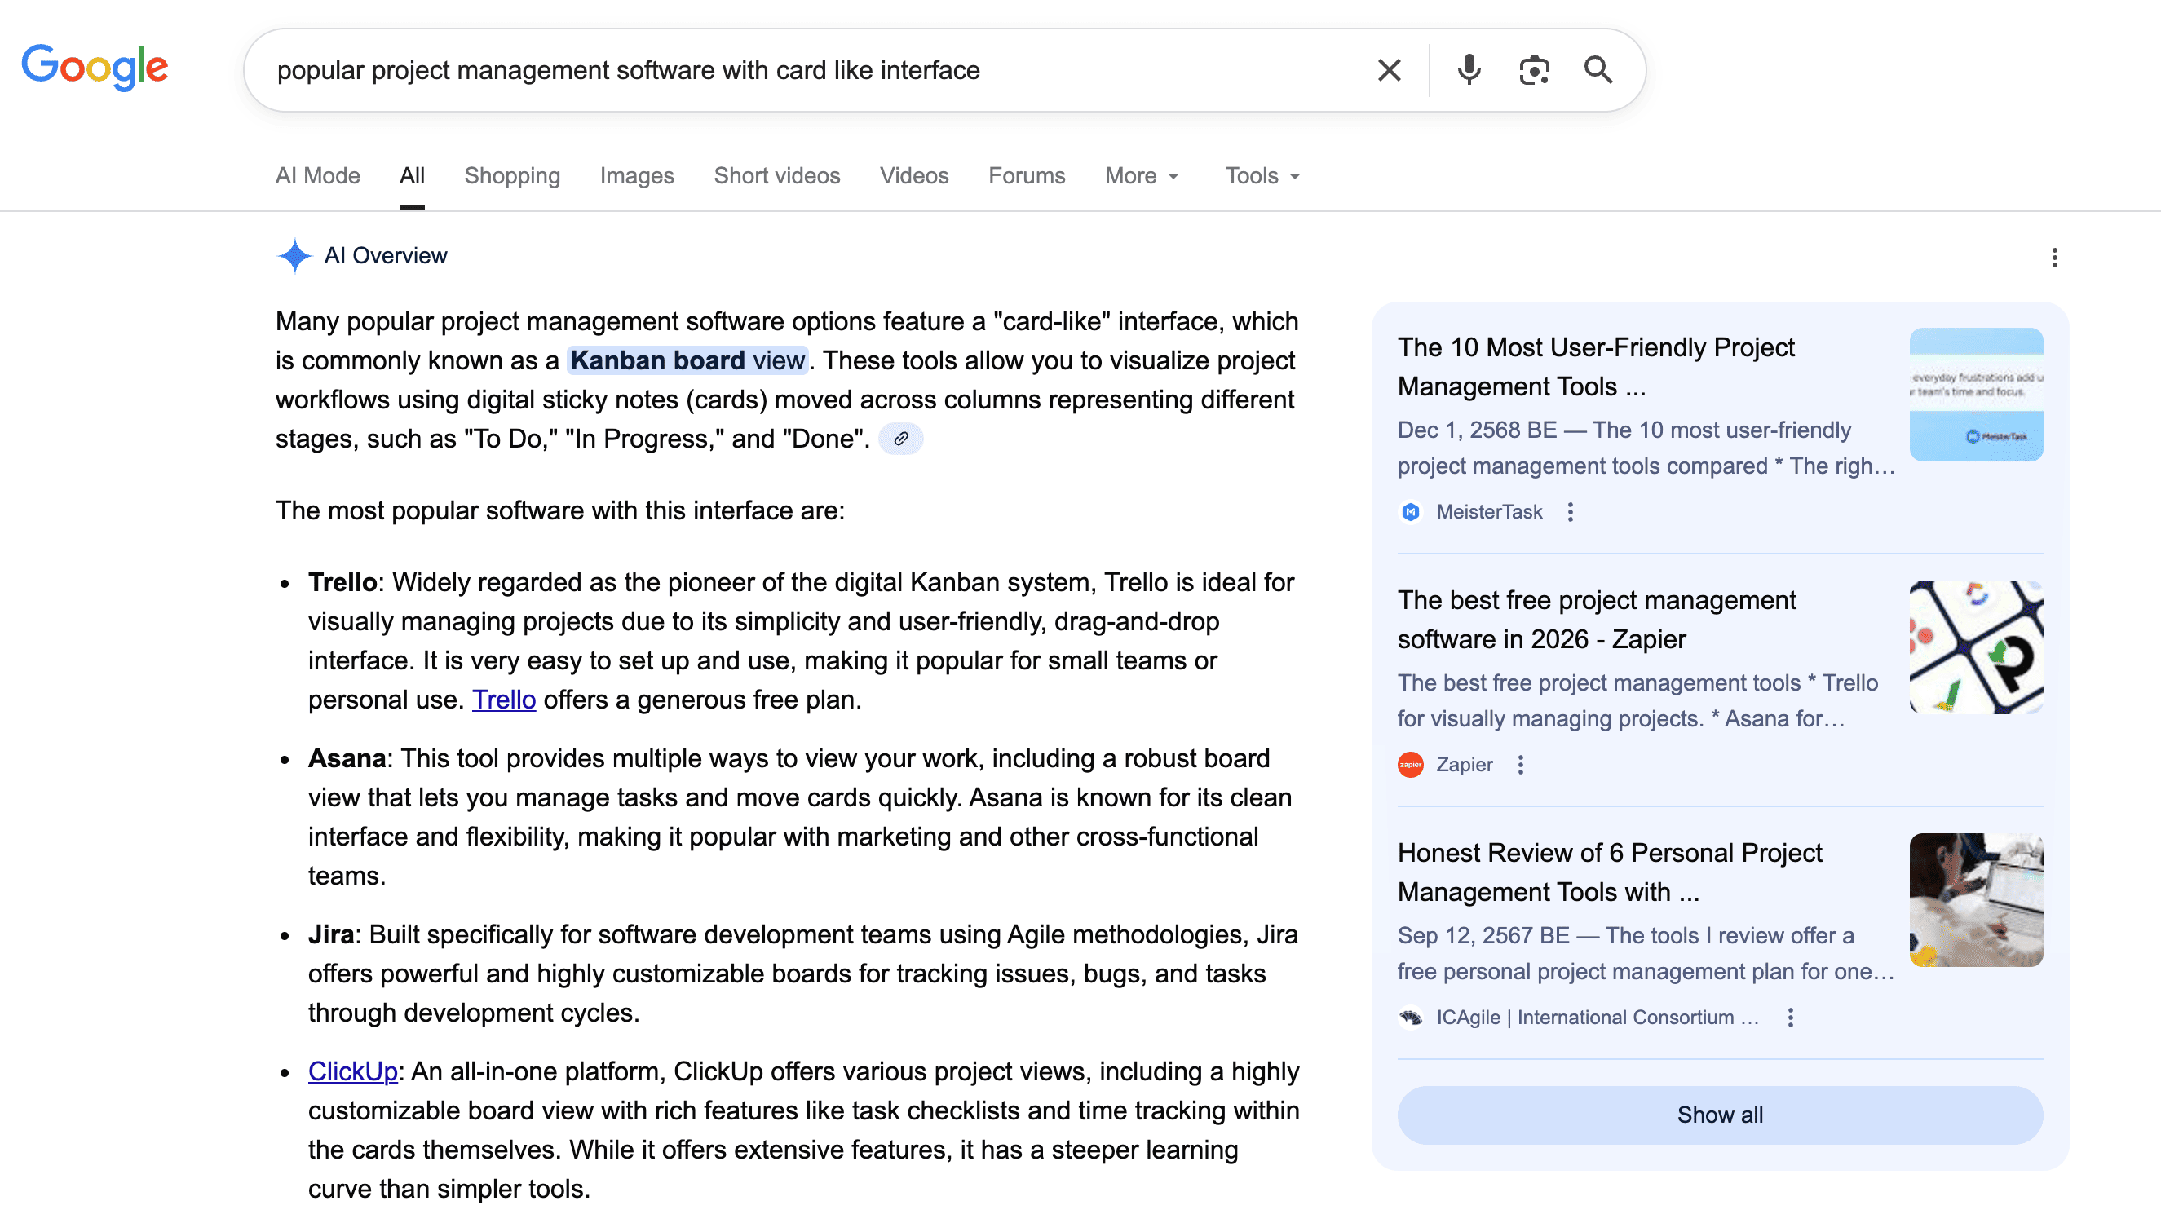Open the Zapier article thumbnail image

1975,647
